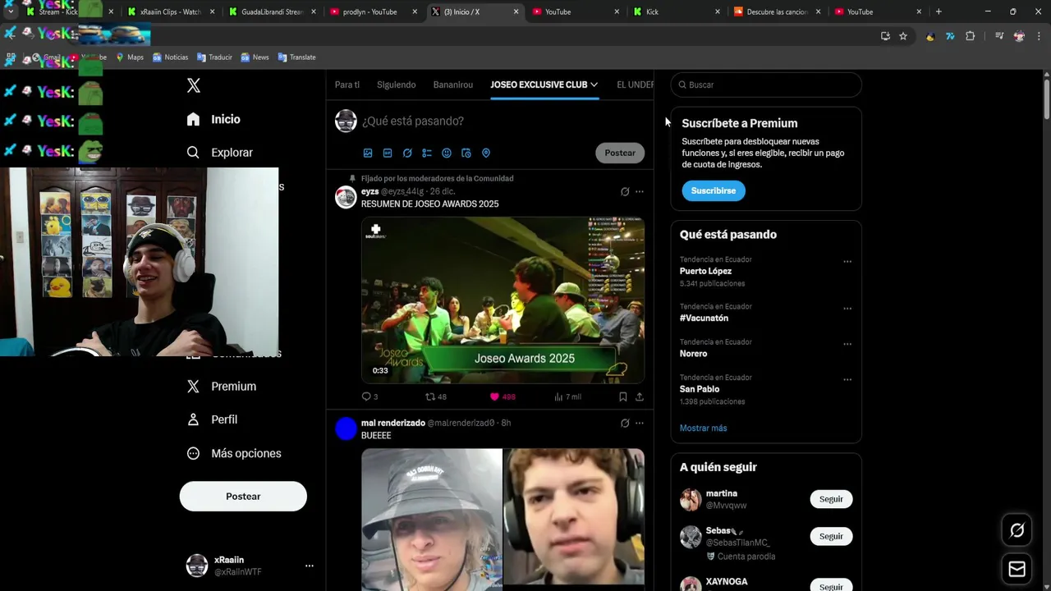This screenshot has width=1051, height=591.
Task: Schedule the post with calendar icon
Action: pyautogui.click(x=466, y=153)
